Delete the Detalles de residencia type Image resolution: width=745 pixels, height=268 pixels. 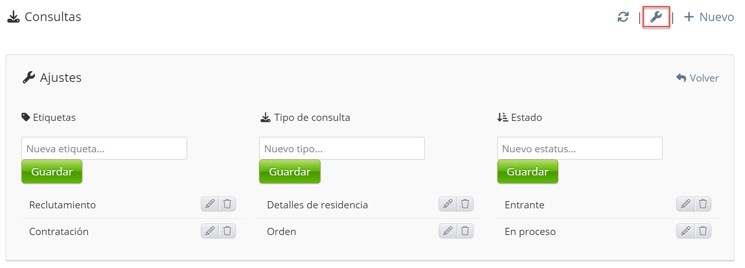point(465,204)
